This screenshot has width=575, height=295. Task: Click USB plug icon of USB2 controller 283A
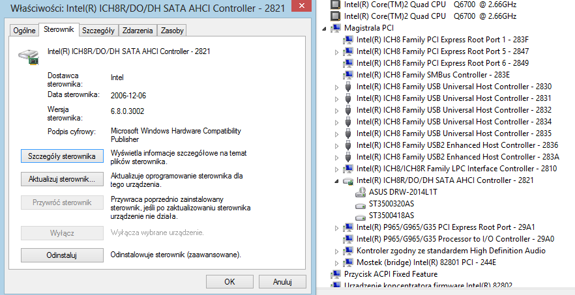click(348, 157)
